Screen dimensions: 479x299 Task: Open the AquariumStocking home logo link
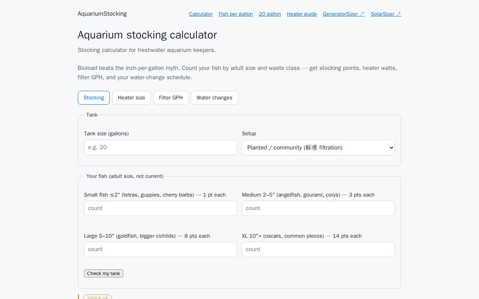pyautogui.click(x=102, y=14)
